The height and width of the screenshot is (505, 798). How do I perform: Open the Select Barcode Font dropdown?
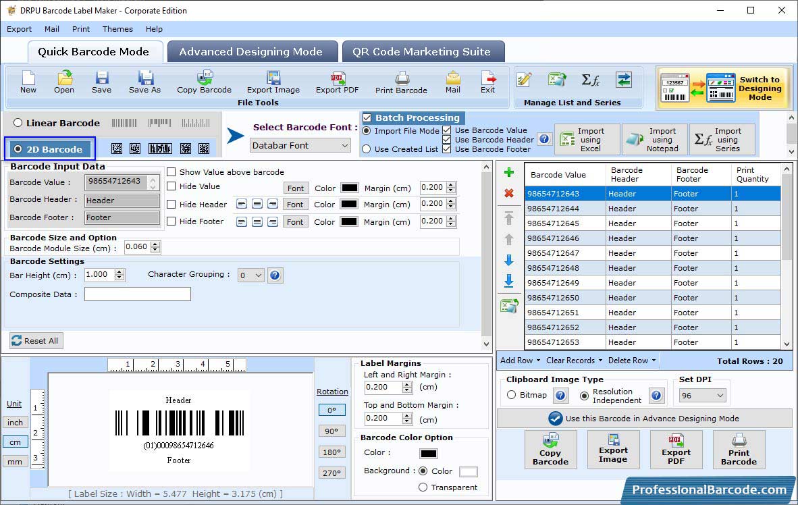[x=300, y=146]
